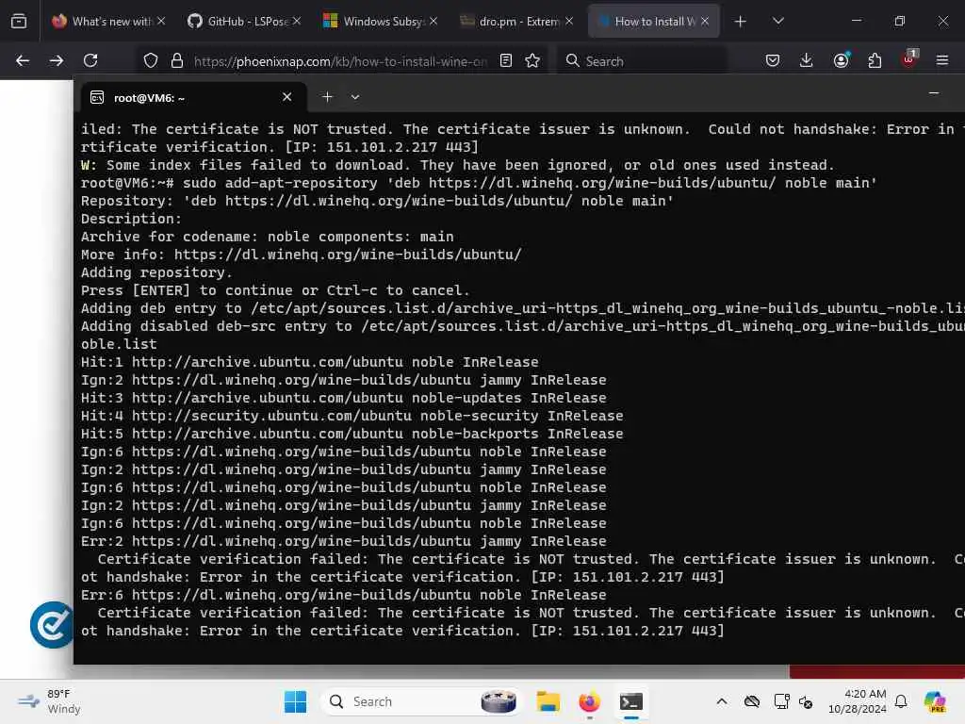Click the Err:6 winehq noble InRelease line
The height and width of the screenshot is (724, 965).
(x=343, y=595)
